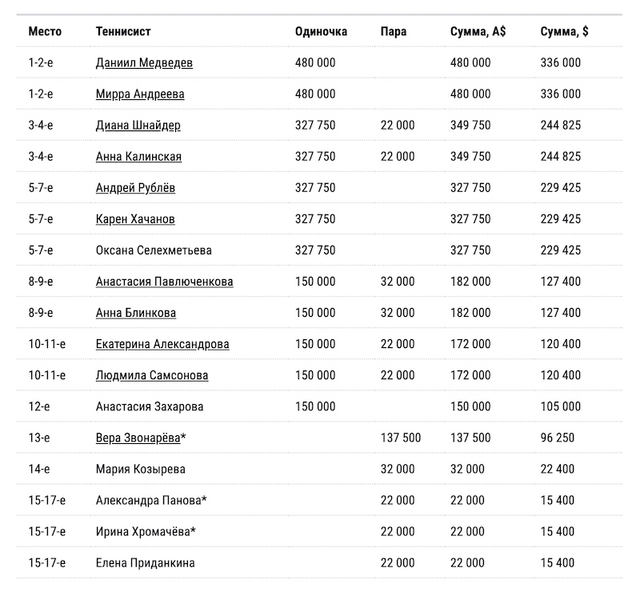Open Мирра Андреева player link
Image resolution: width=640 pixels, height=592 pixels.
139,94
